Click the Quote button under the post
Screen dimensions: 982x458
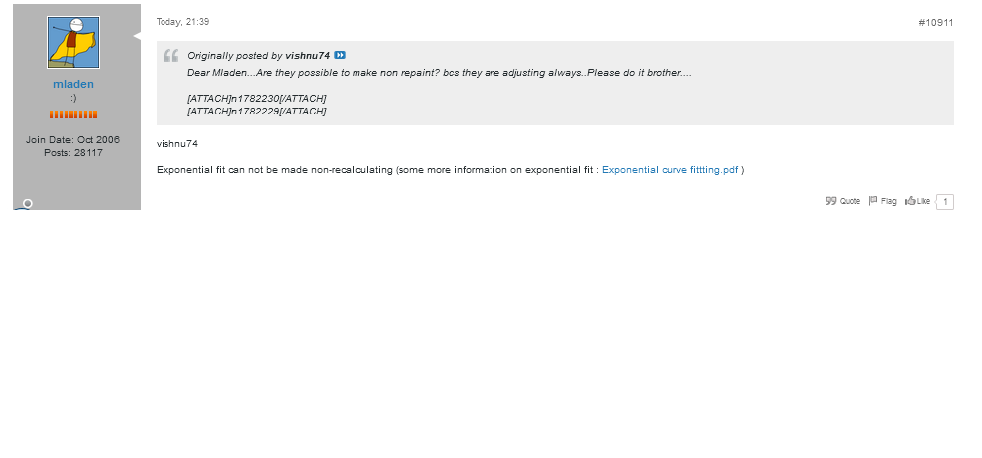point(843,201)
